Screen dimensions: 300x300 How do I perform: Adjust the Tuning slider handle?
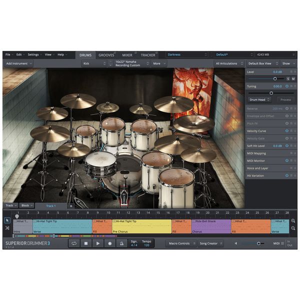tap(271, 93)
